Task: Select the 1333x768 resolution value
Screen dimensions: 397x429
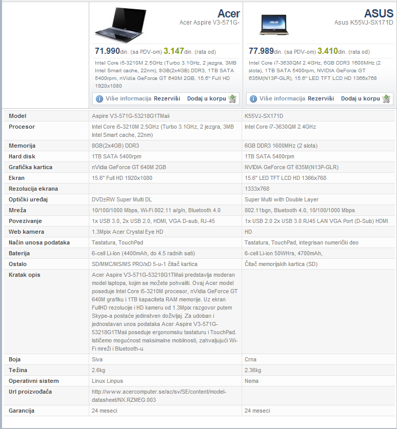Action: coord(257,189)
